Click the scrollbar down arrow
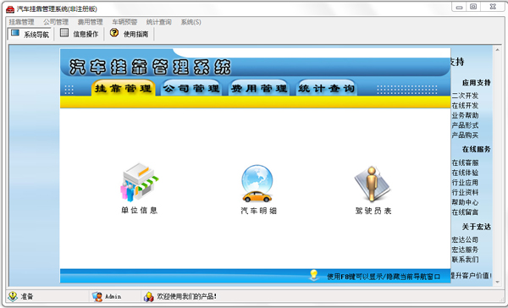 pyautogui.click(x=497, y=283)
